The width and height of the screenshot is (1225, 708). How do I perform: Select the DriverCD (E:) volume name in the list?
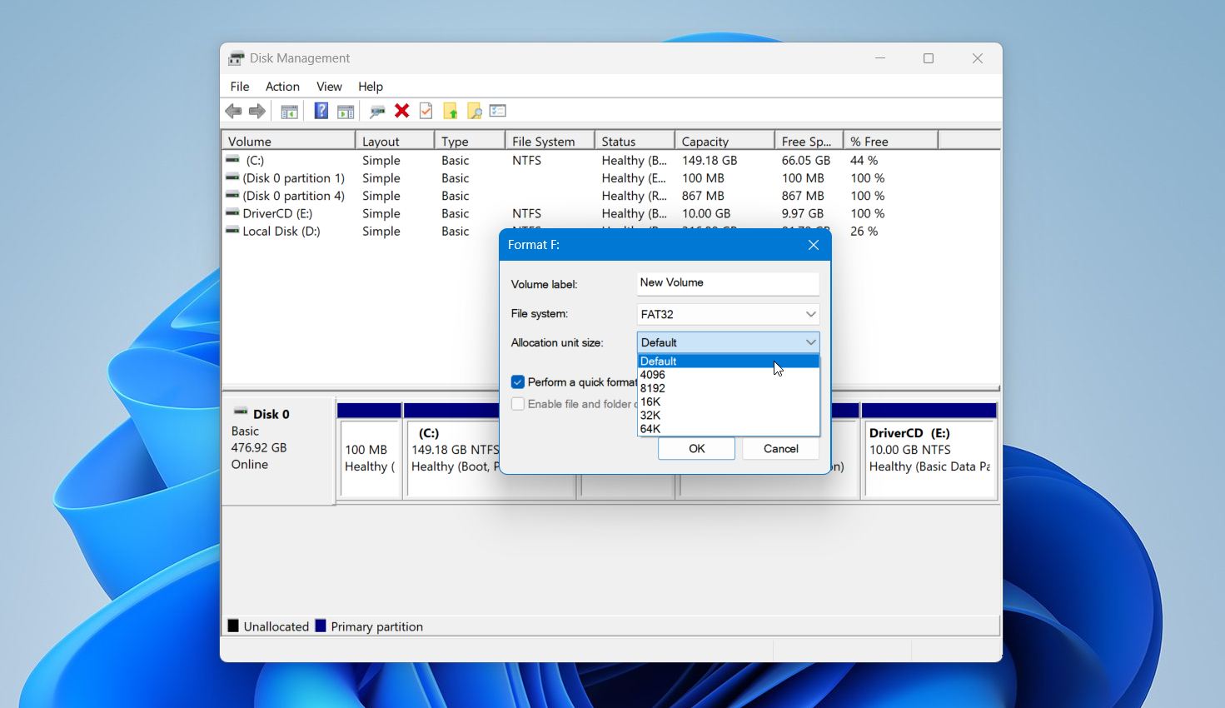[x=277, y=213]
